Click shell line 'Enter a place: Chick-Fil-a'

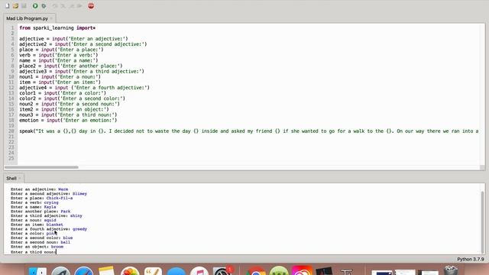(x=41, y=198)
